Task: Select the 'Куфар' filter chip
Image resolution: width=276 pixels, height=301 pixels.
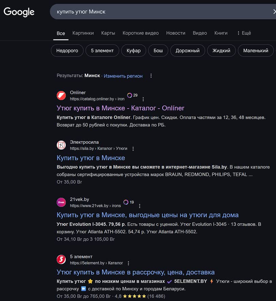Action: [134, 50]
